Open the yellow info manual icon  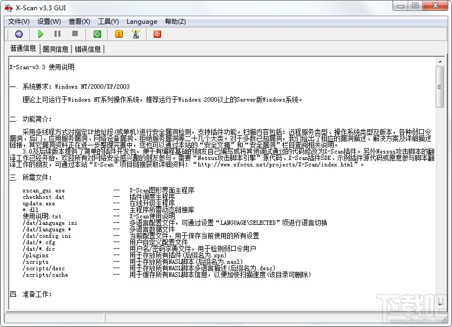coord(119,34)
